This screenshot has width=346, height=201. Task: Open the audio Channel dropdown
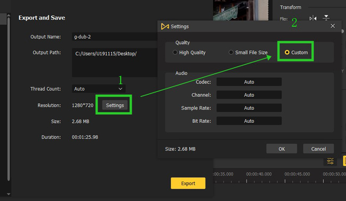(x=249, y=95)
